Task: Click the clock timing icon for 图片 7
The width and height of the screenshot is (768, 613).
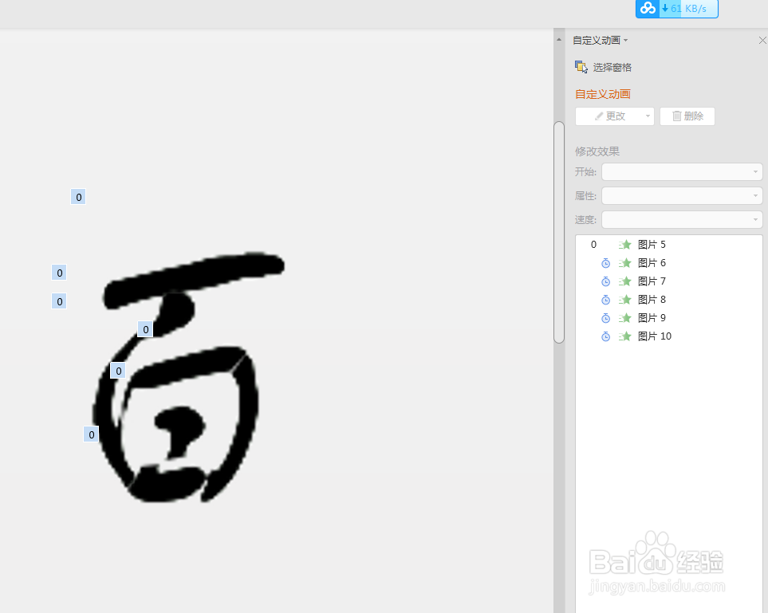Action: coord(606,281)
